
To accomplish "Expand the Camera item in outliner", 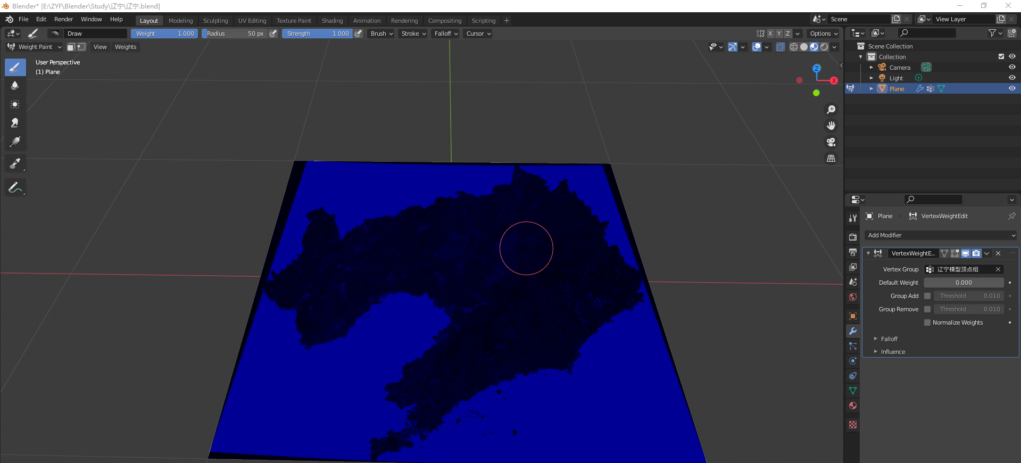I will coord(871,68).
